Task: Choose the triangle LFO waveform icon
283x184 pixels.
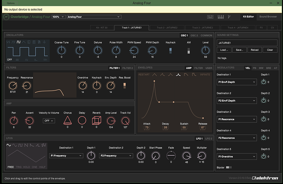Action: click(x=9, y=145)
